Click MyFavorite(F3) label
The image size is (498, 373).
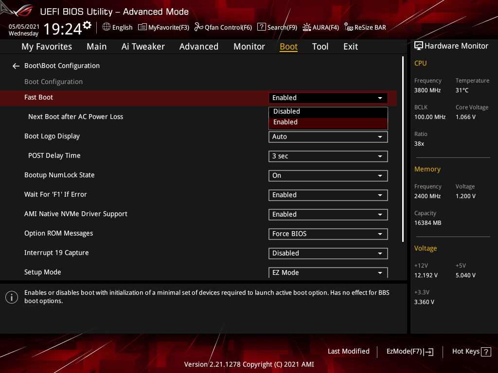pos(169,28)
